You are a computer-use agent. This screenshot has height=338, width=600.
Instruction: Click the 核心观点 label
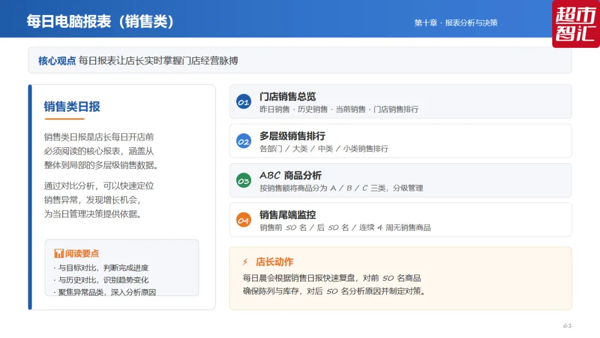click(x=57, y=61)
